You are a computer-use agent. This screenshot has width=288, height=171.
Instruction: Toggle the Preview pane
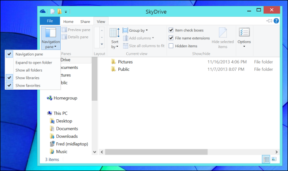76,30
